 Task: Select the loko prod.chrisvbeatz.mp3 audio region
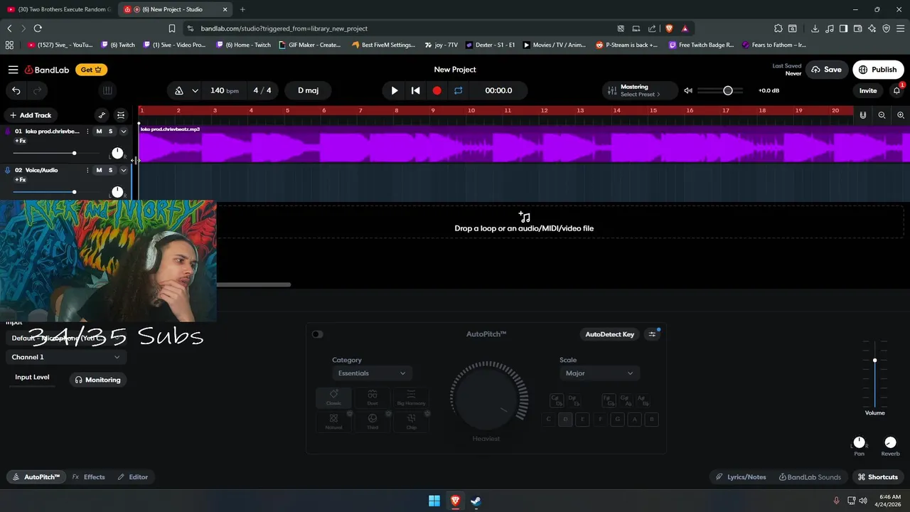524,144
